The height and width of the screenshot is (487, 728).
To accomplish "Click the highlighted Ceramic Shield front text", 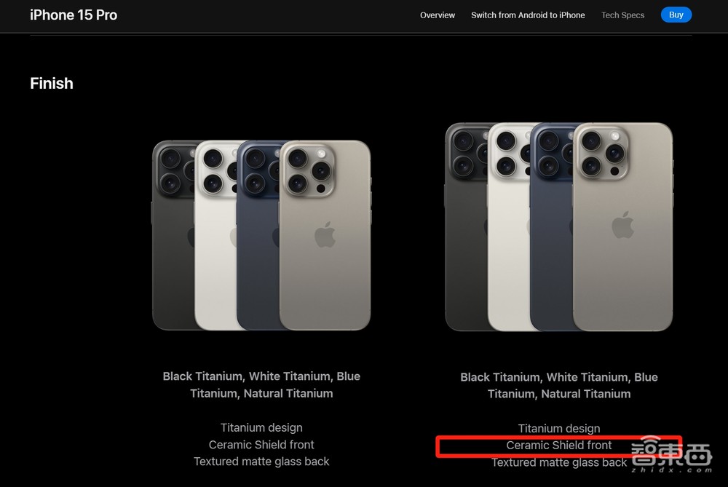I will pos(559,446).
